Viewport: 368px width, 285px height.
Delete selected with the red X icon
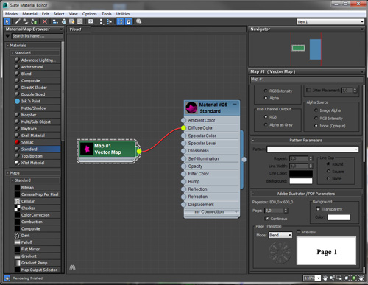click(45, 21)
